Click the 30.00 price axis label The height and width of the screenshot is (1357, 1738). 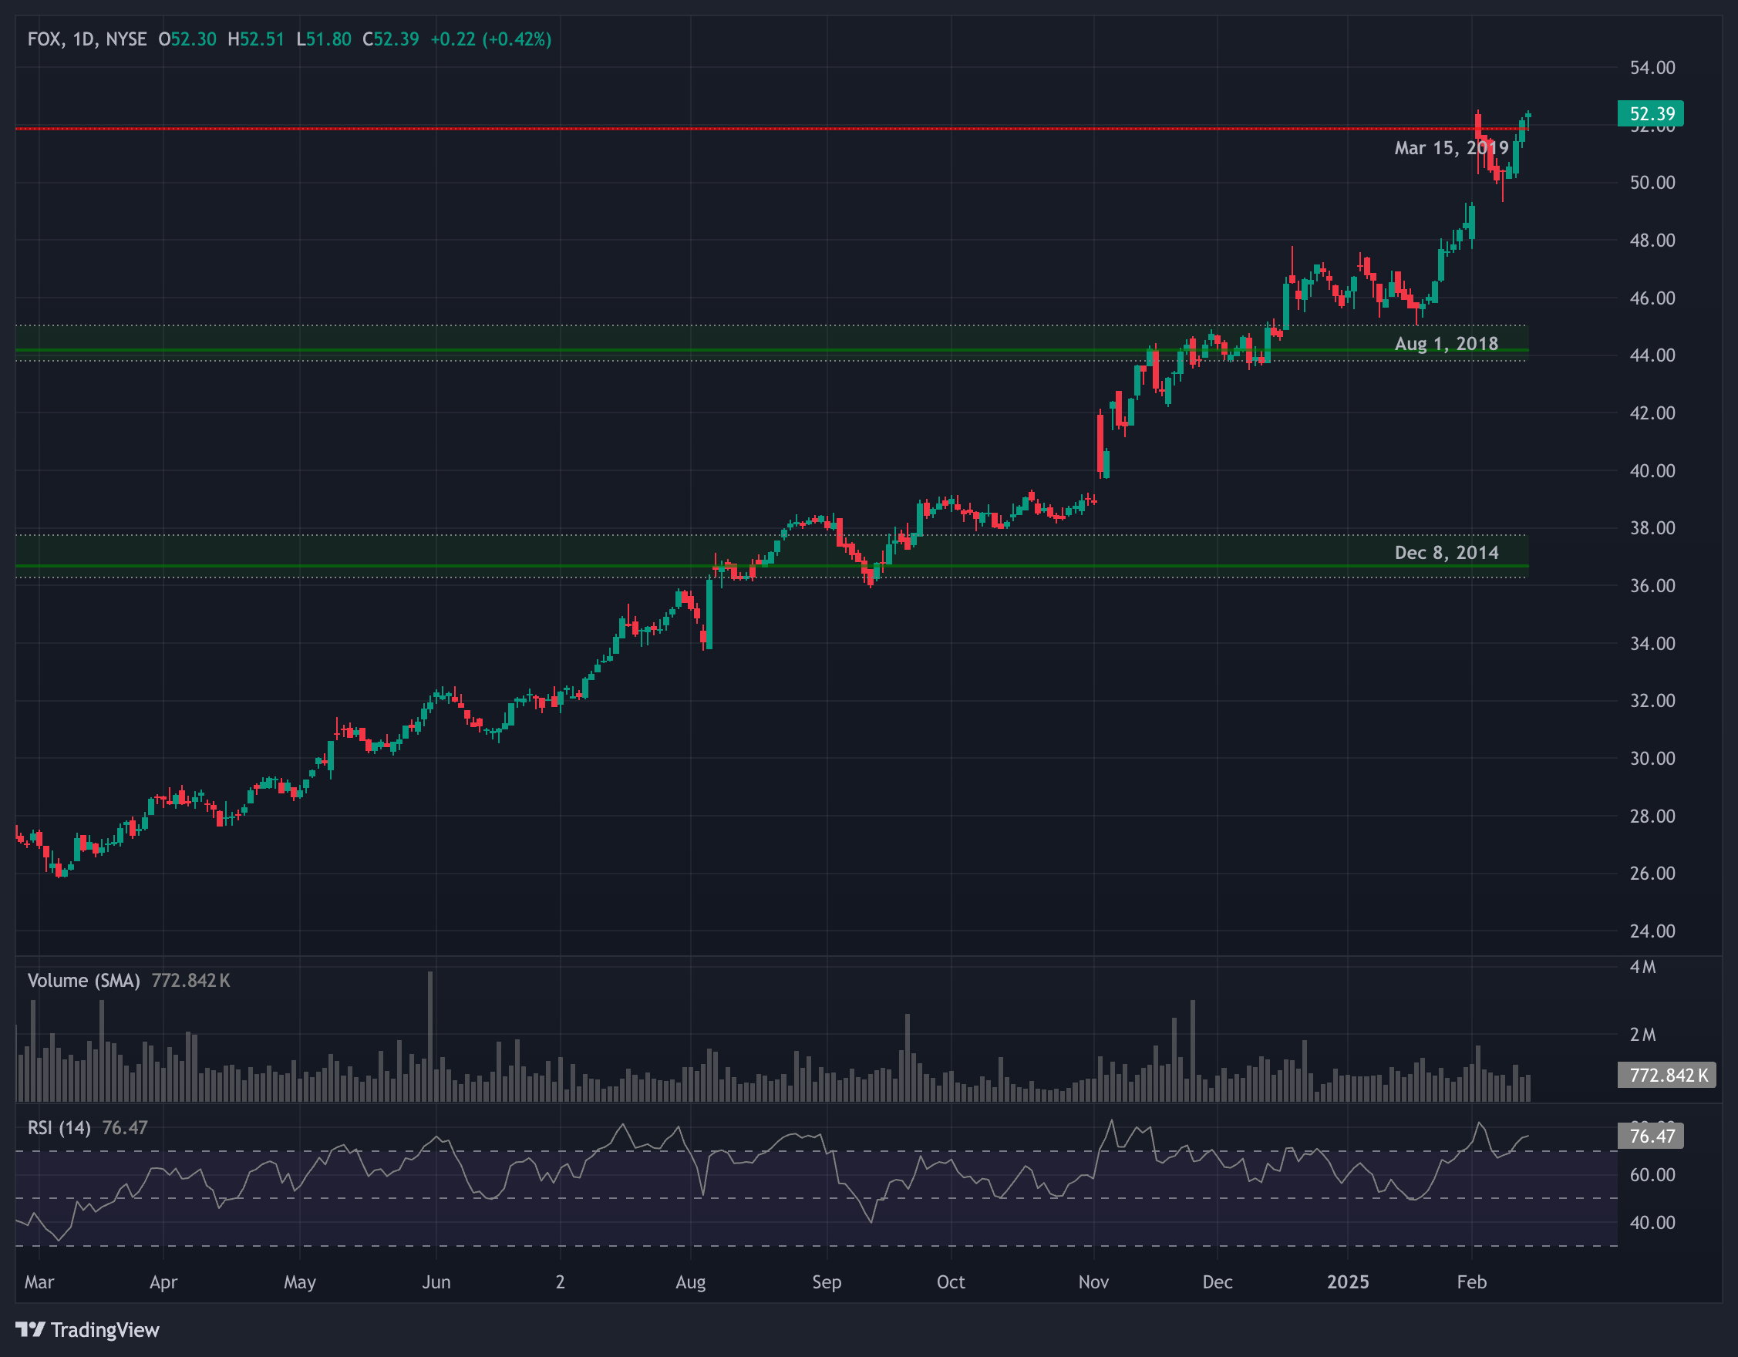pos(1652,759)
